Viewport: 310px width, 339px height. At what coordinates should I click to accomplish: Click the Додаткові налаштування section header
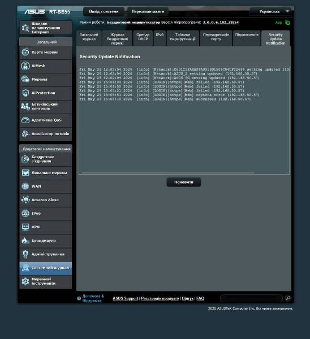point(46,149)
